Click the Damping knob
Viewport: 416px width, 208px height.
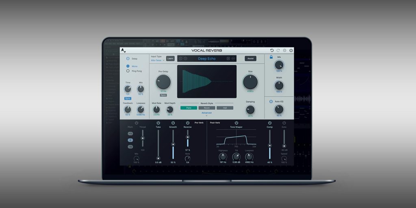click(250, 109)
